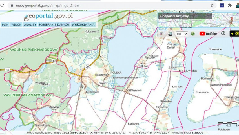
Task: Click the 'Żółwino' map label
Action: pos(54,107)
